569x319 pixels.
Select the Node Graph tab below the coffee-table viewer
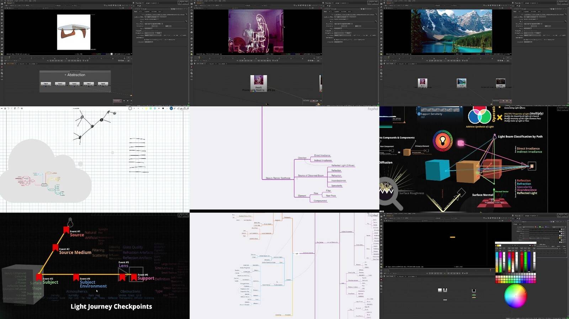[x=11, y=64]
